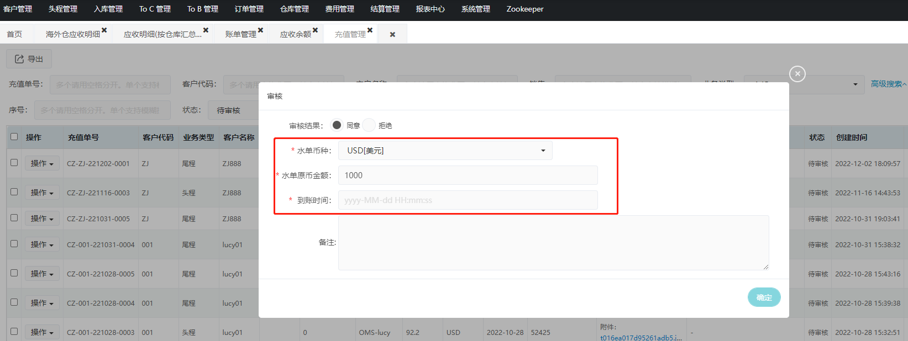Open the Zookeeper menu

tap(525, 9)
